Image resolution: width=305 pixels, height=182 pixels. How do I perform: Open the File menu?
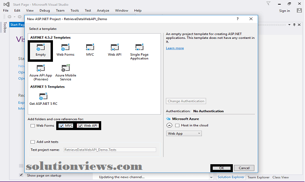tap(6, 10)
